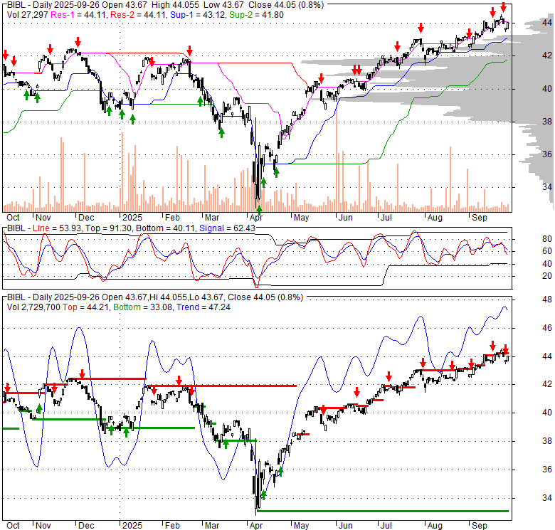Click the oscillator Top = 91.30 label
555x530 pixels.
pos(109,228)
